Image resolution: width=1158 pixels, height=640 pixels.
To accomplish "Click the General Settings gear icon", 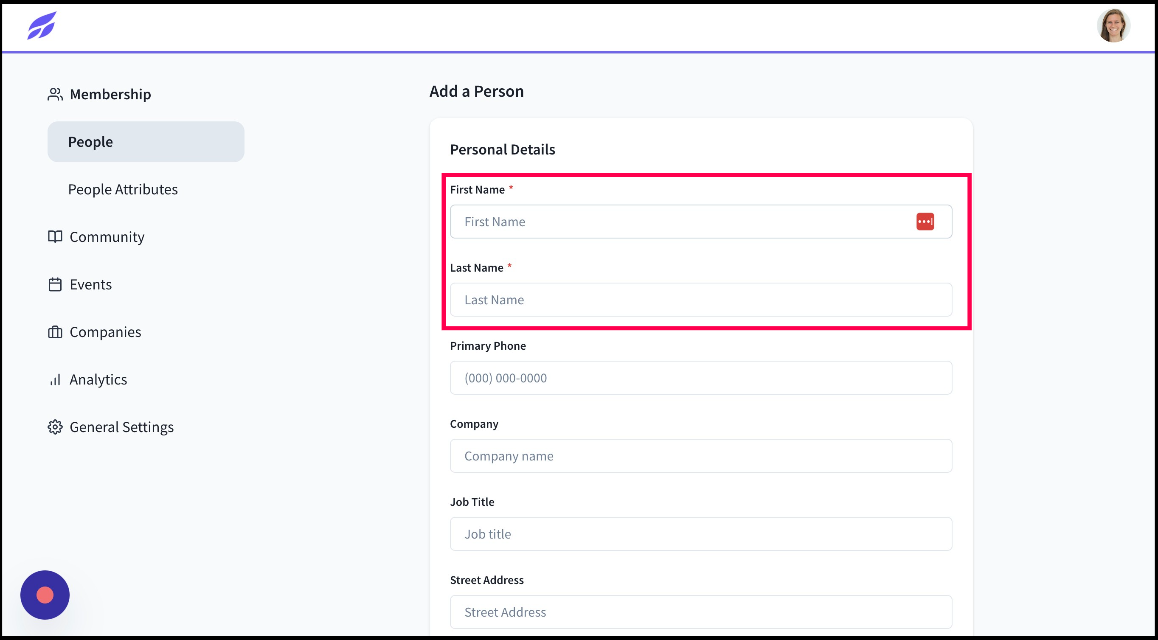I will point(55,427).
